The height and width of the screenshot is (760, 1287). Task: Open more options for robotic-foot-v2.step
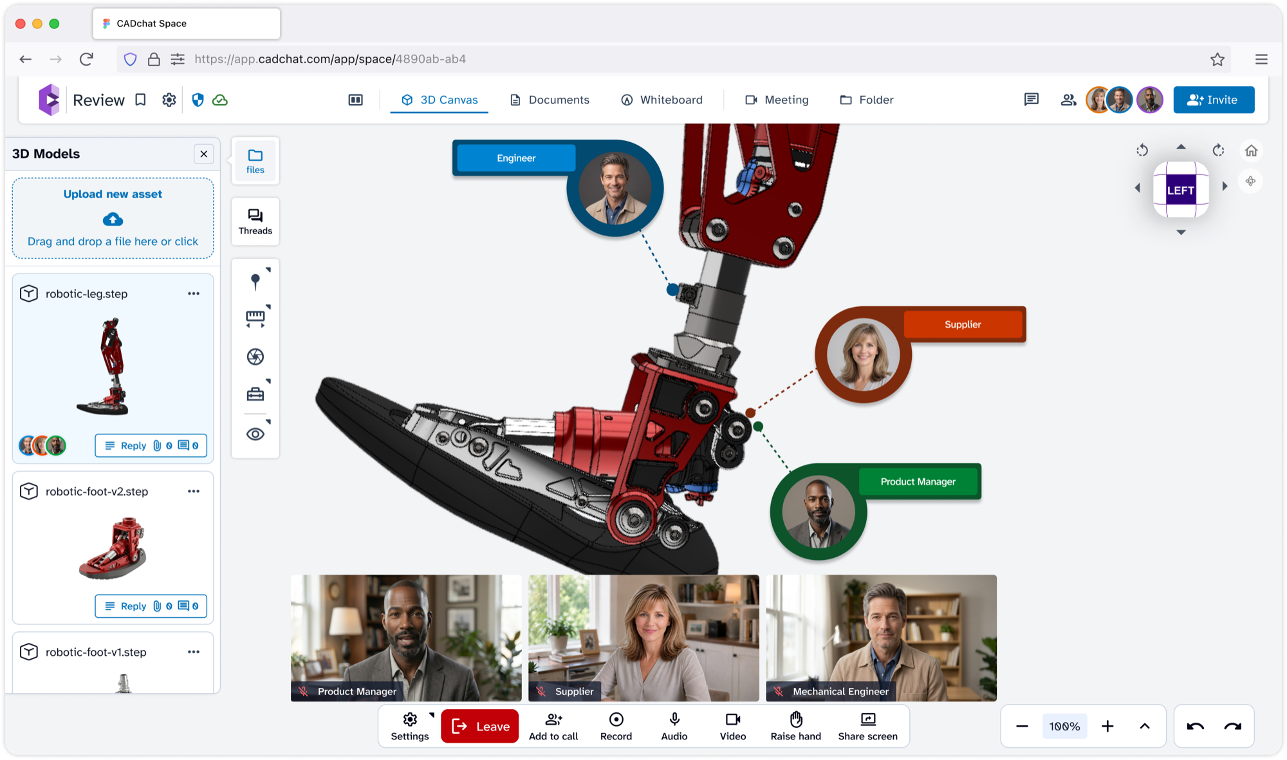(194, 491)
